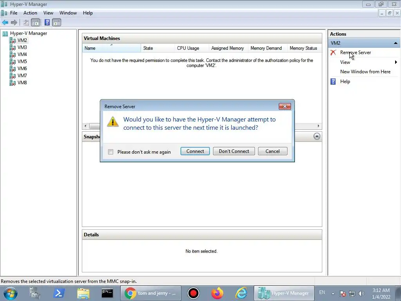Click the Up One Level toolbar icon

(x=26, y=22)
